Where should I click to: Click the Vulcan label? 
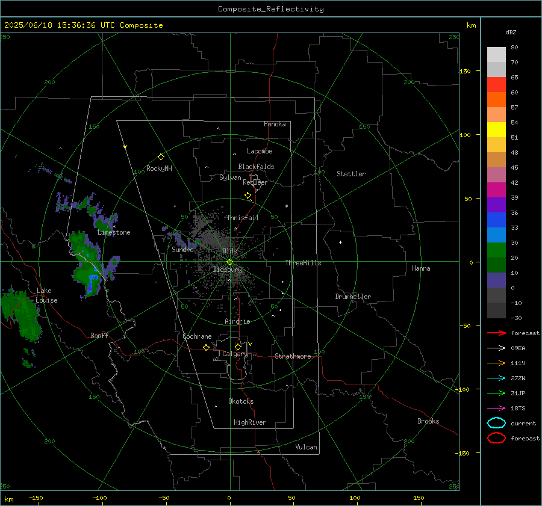click(x=306, y=447)
